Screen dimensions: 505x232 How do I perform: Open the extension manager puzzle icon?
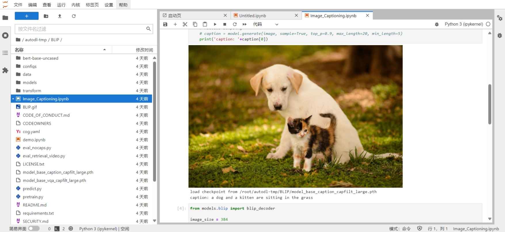point(5,70)
